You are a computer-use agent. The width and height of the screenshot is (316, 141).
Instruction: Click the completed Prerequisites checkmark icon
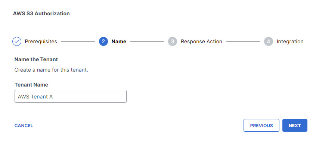17,41
